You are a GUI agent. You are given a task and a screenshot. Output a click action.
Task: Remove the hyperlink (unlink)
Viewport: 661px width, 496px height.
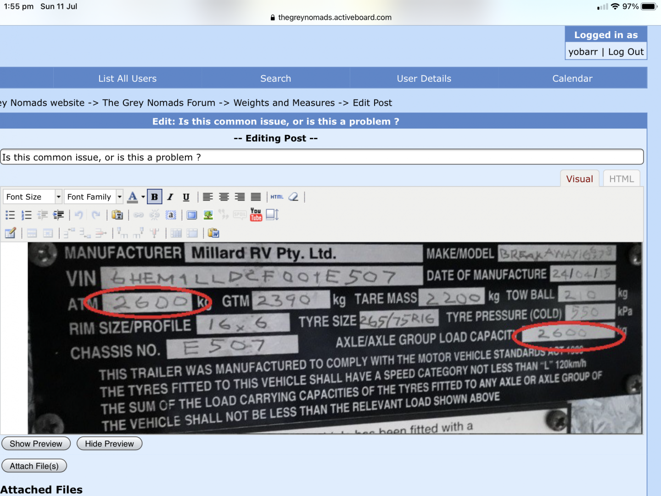(155, 215)
